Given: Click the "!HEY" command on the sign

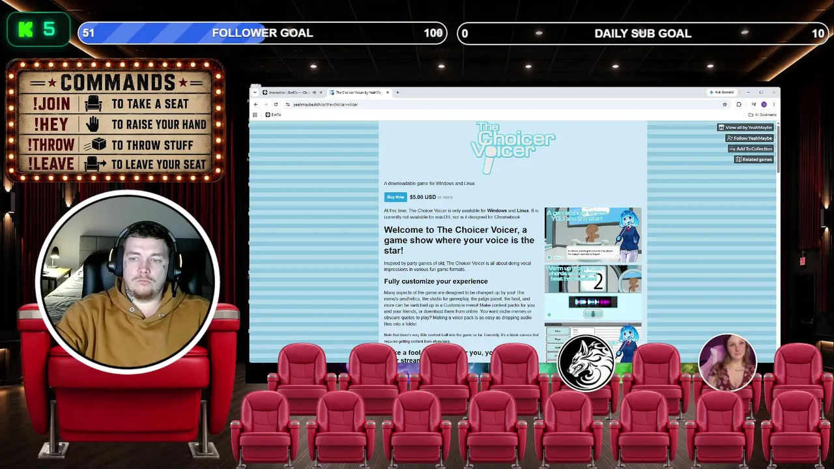Looking at the screenshot, I should tap(51, 124).
